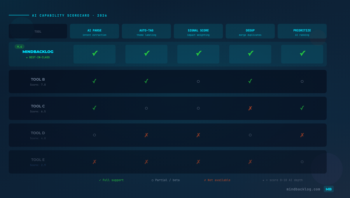Click Tool C's Auto-Tag partial circle
The width and height of the screenshot is (350, 198).
click(146, 108)
